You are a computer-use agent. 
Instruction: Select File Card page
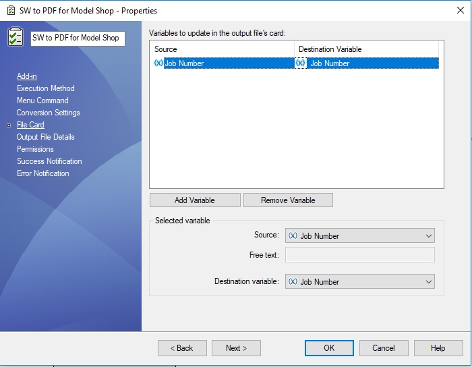[30, 125]
